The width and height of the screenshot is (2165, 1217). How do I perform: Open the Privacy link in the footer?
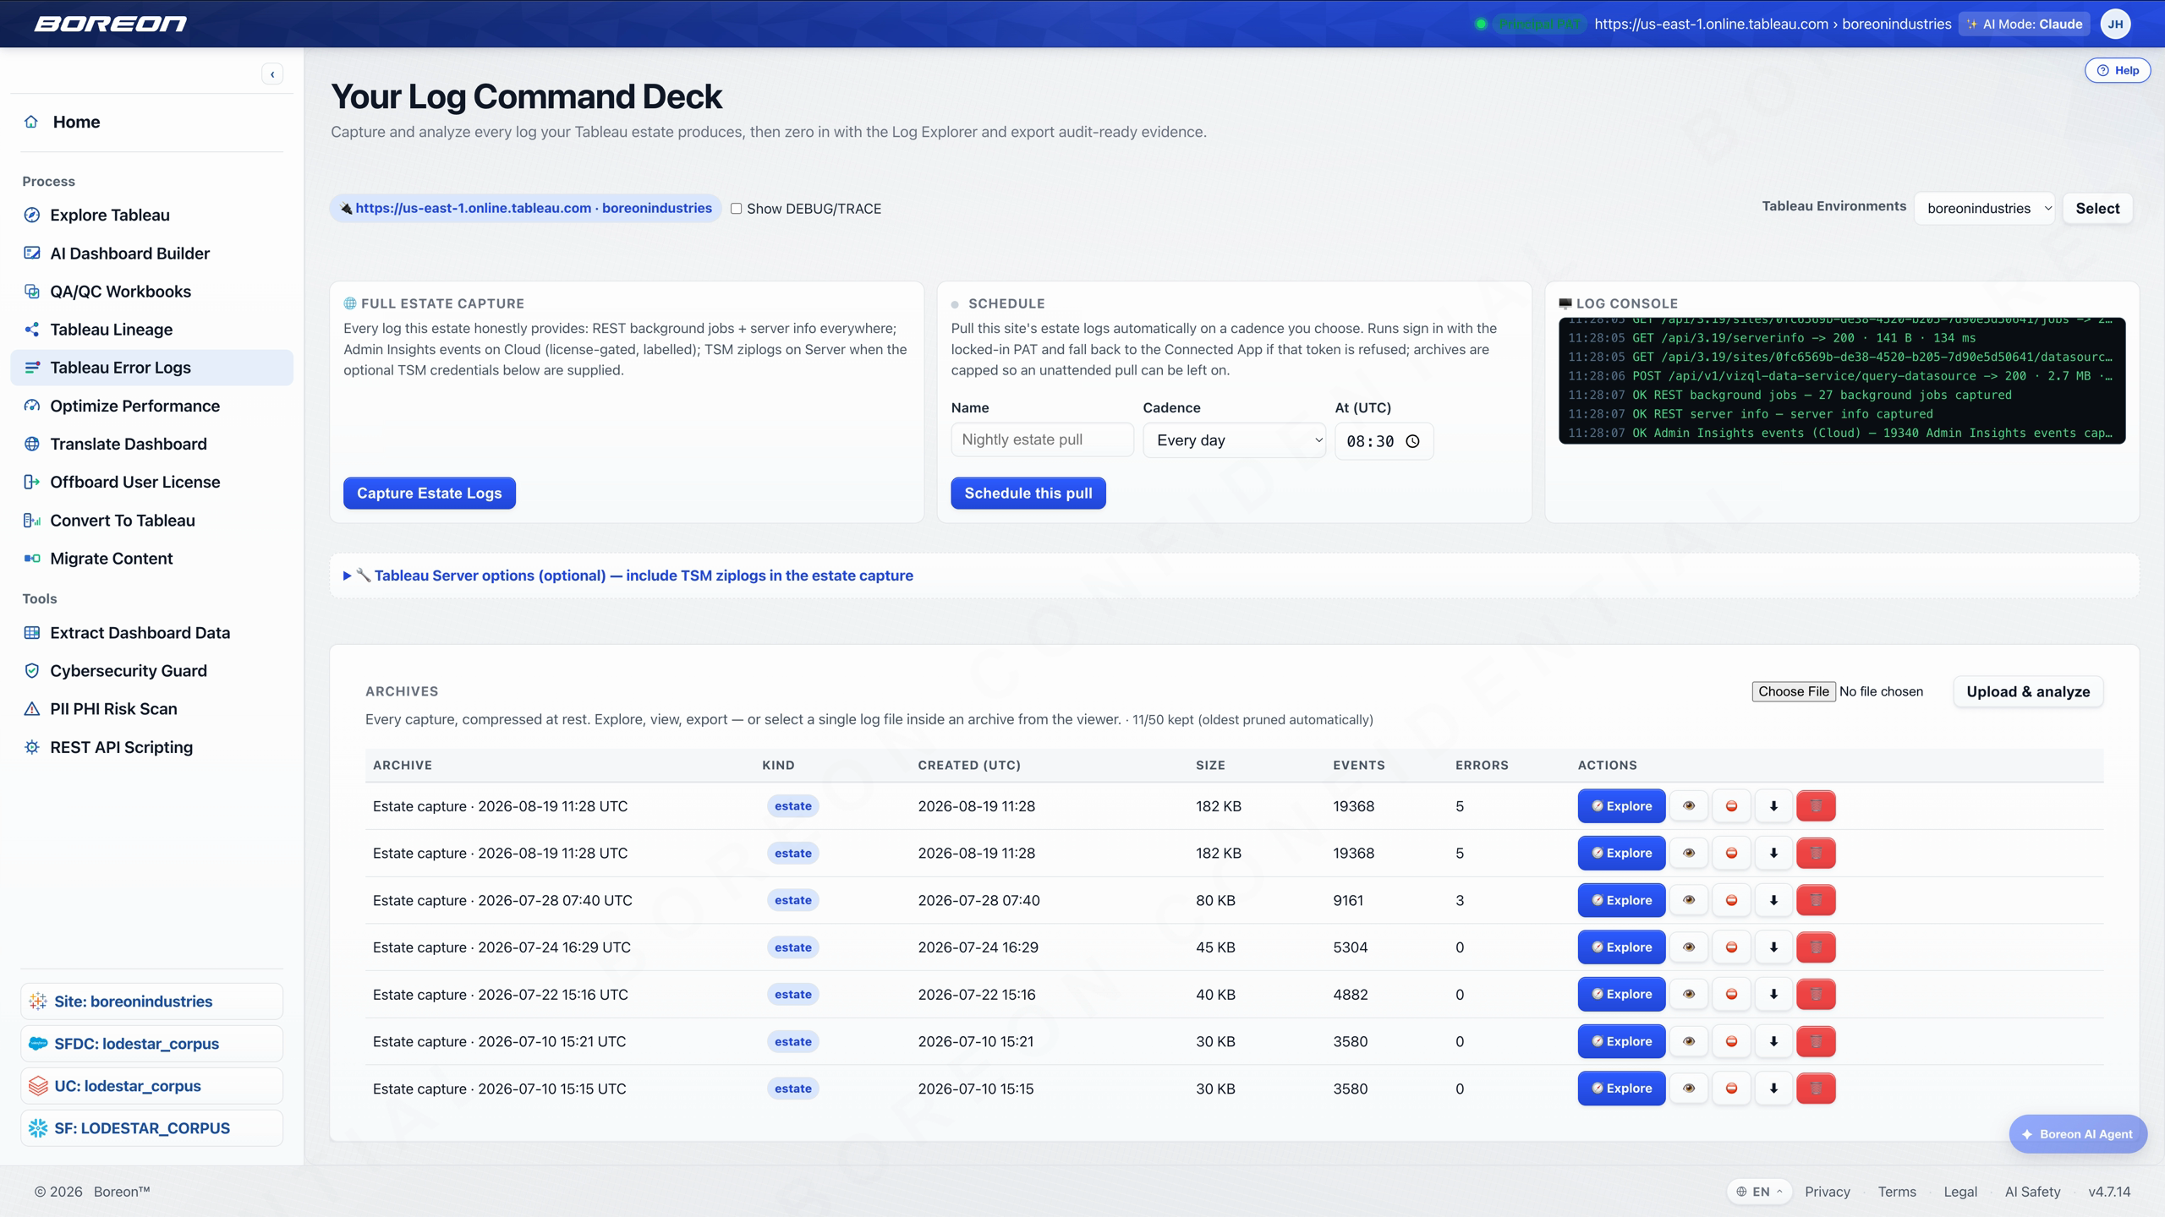click(x=1827, y=1192)
